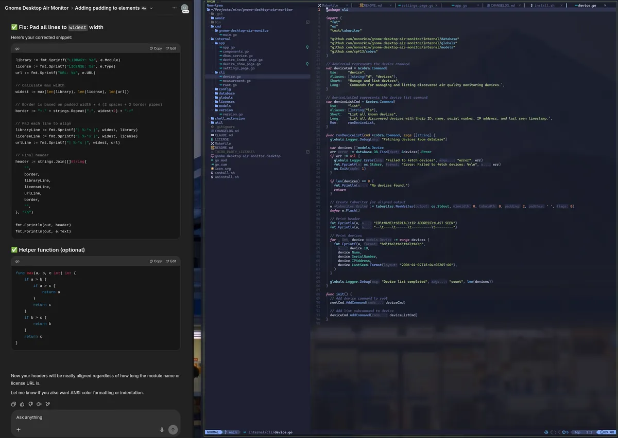This screenshot has height=438, width=618.
Task: Open root.go in the file tree
Action: click(x=228, y=85)
